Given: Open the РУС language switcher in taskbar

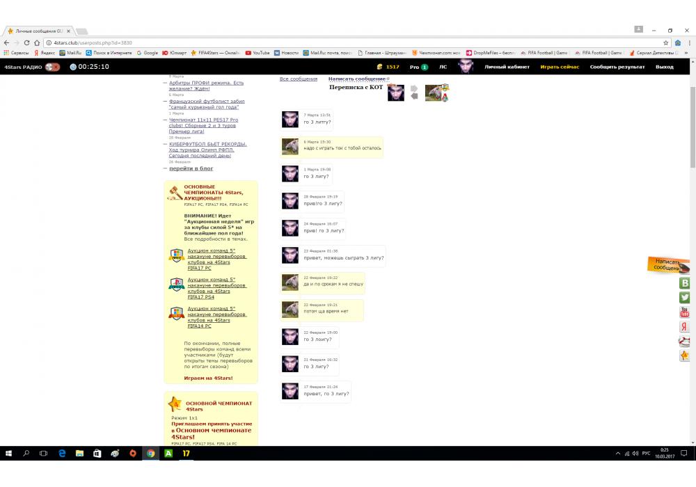Looking at the screenshot, I should coord(646,454).
